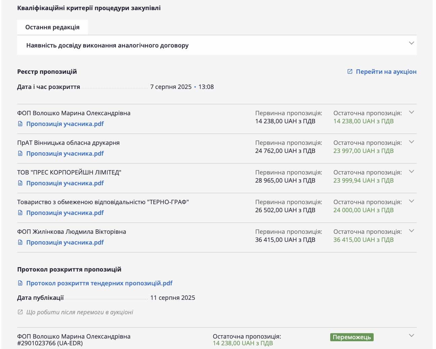Viewport: 436px width, 349px height.
Task: Click Реєстр пропозицій section heading
Action: (47, 72)
